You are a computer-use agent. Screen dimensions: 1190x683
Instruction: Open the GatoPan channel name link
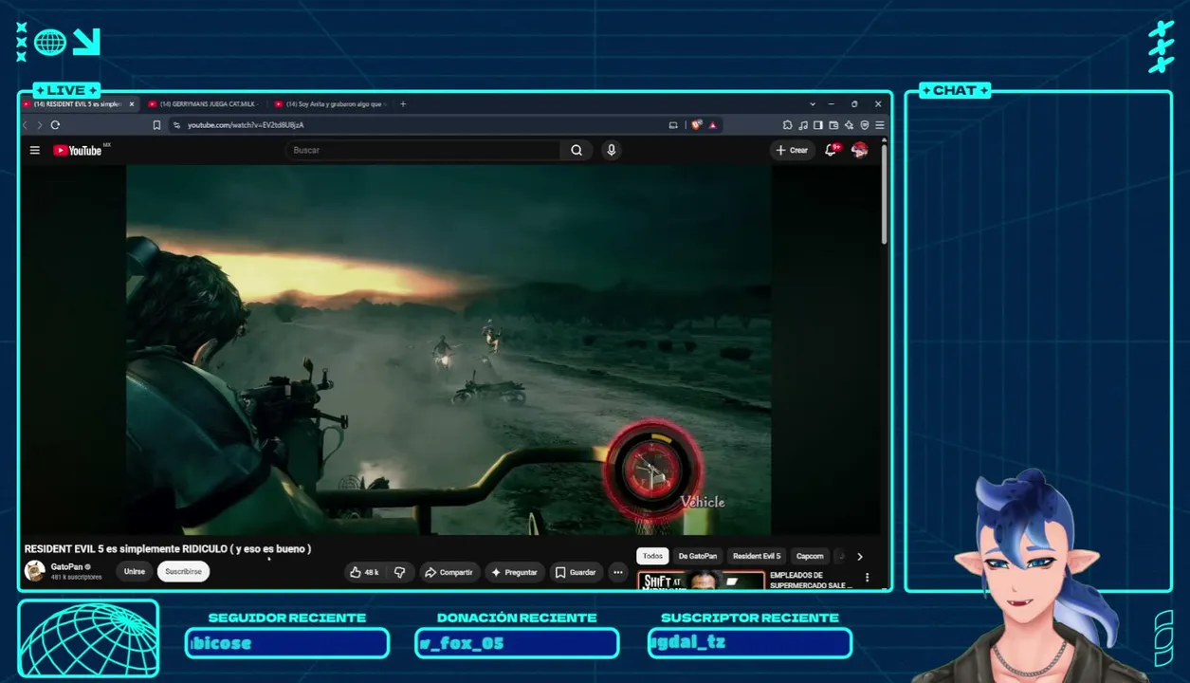tap(66, 566)
